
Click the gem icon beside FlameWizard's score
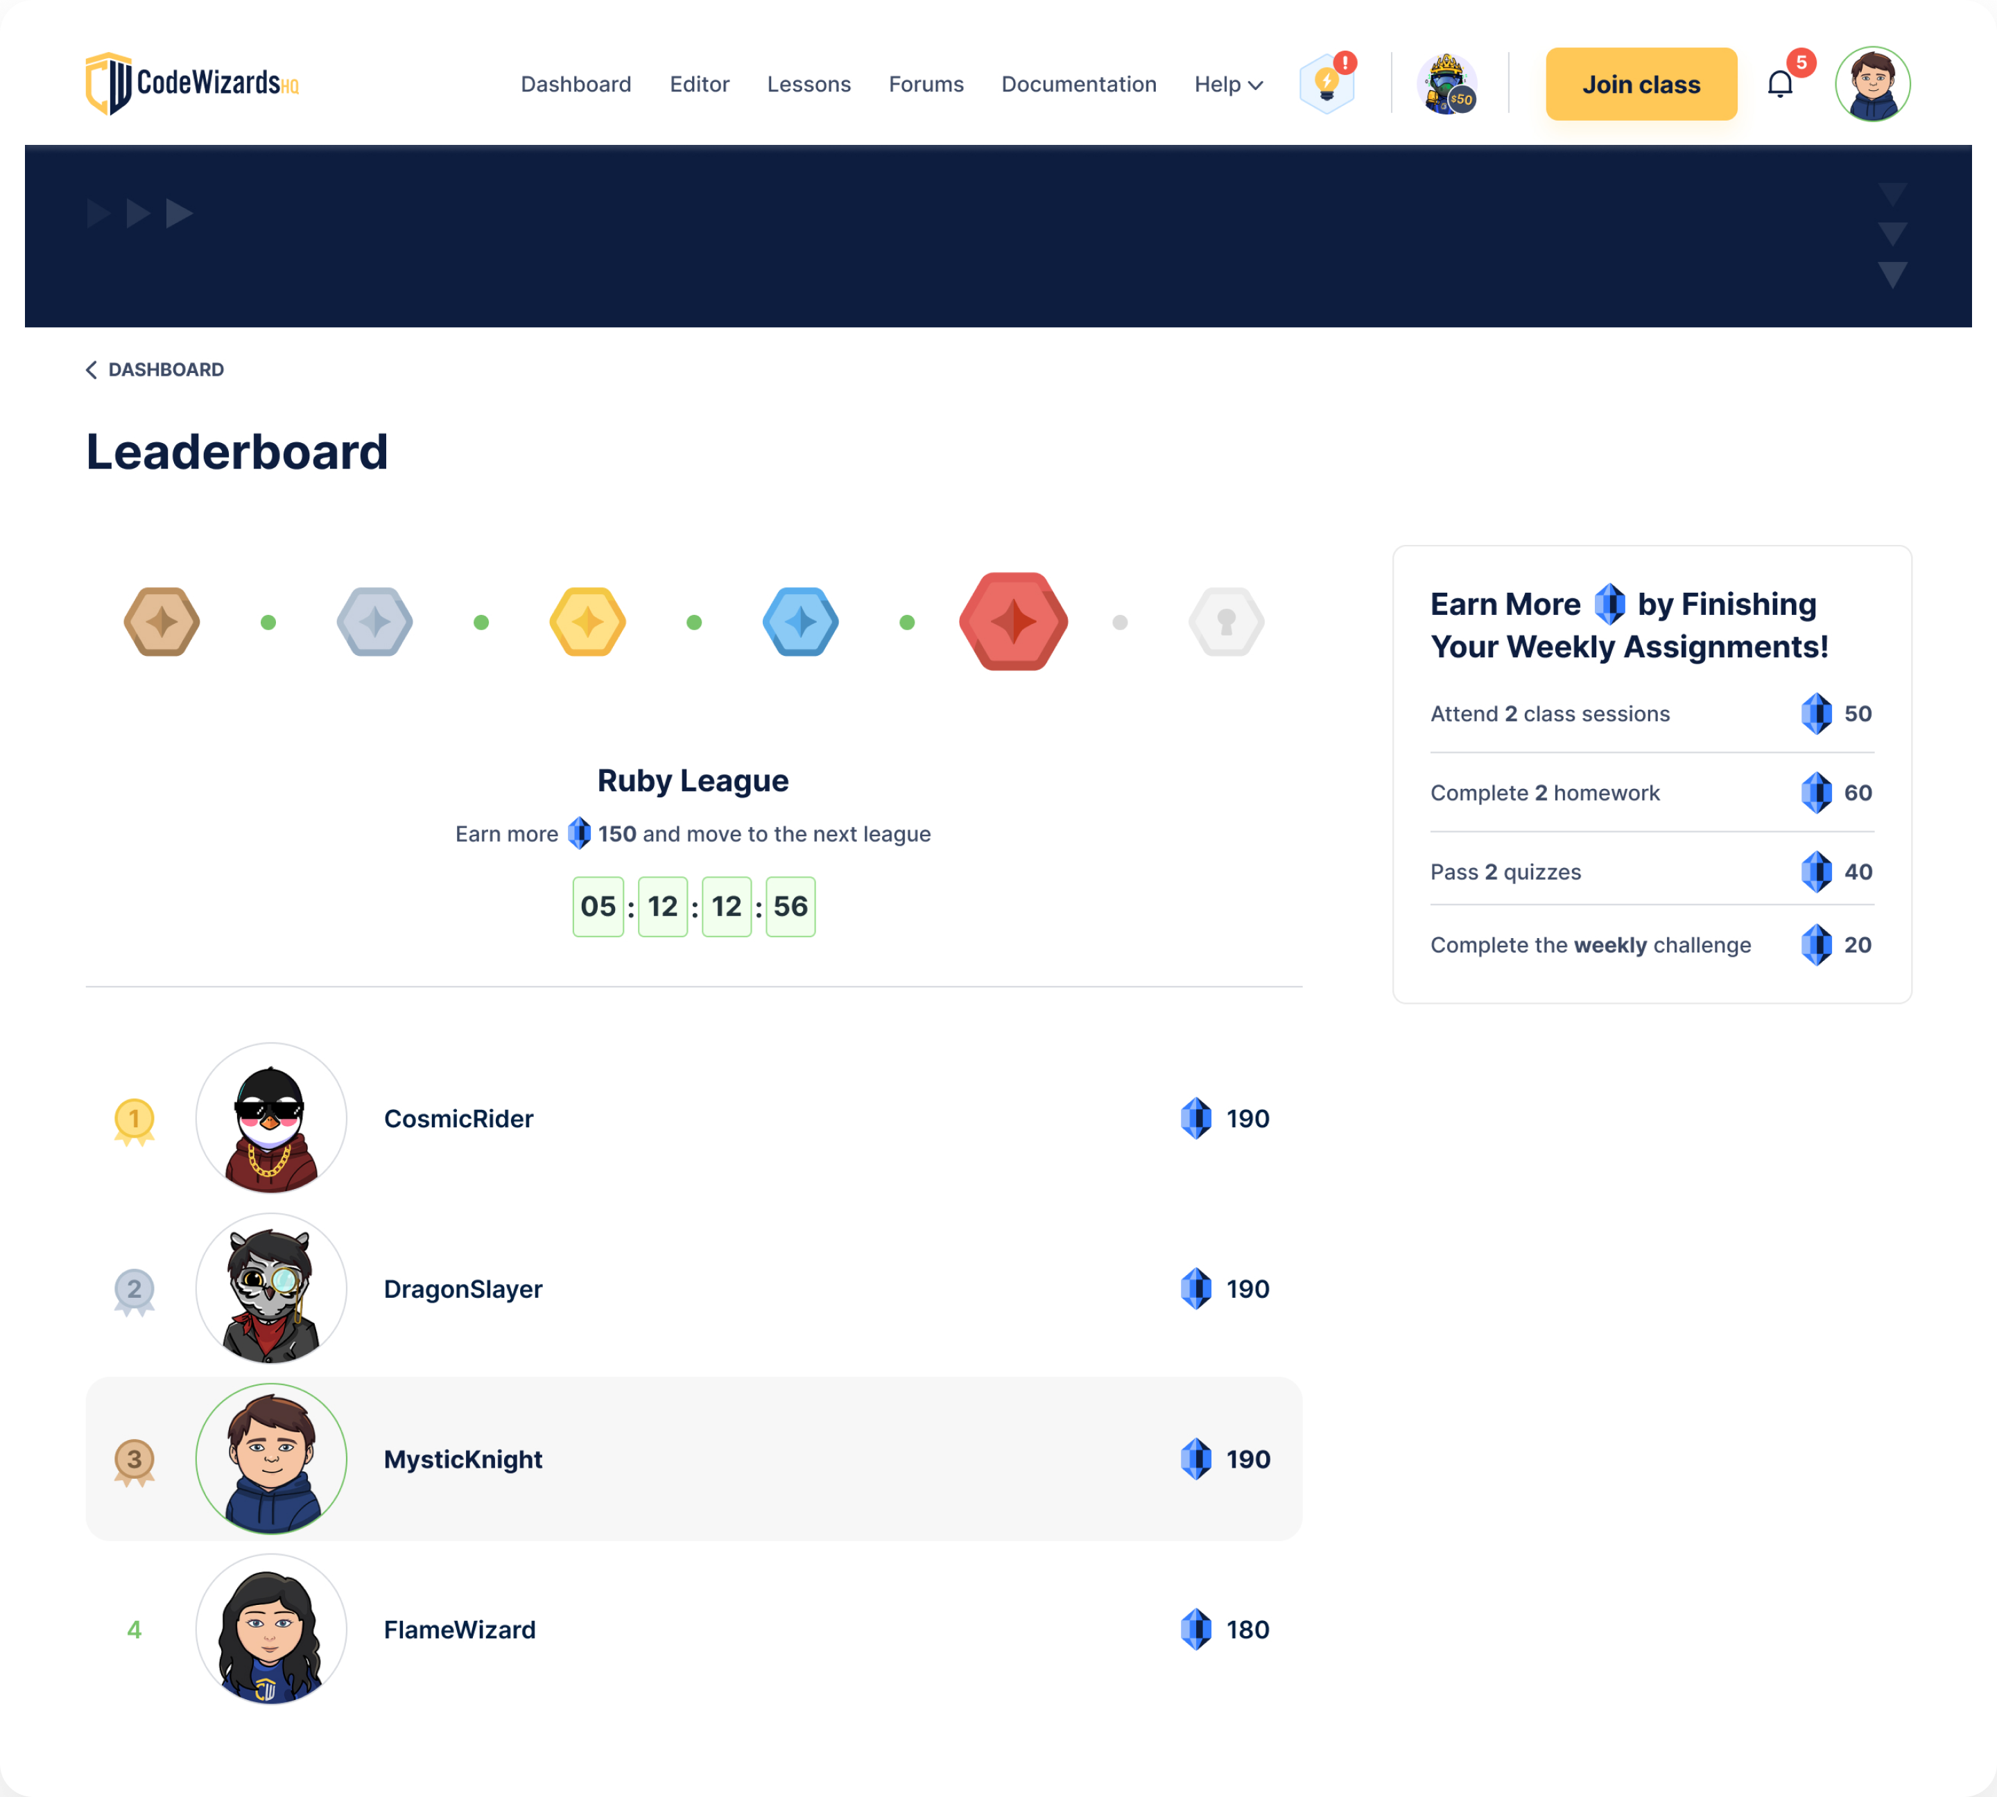pos(1196,1629)
